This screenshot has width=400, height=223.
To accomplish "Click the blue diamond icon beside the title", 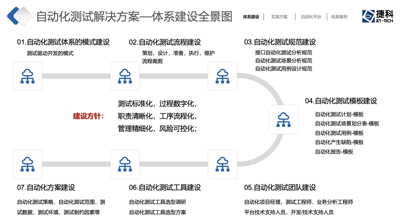I will [x=19, y=16].
